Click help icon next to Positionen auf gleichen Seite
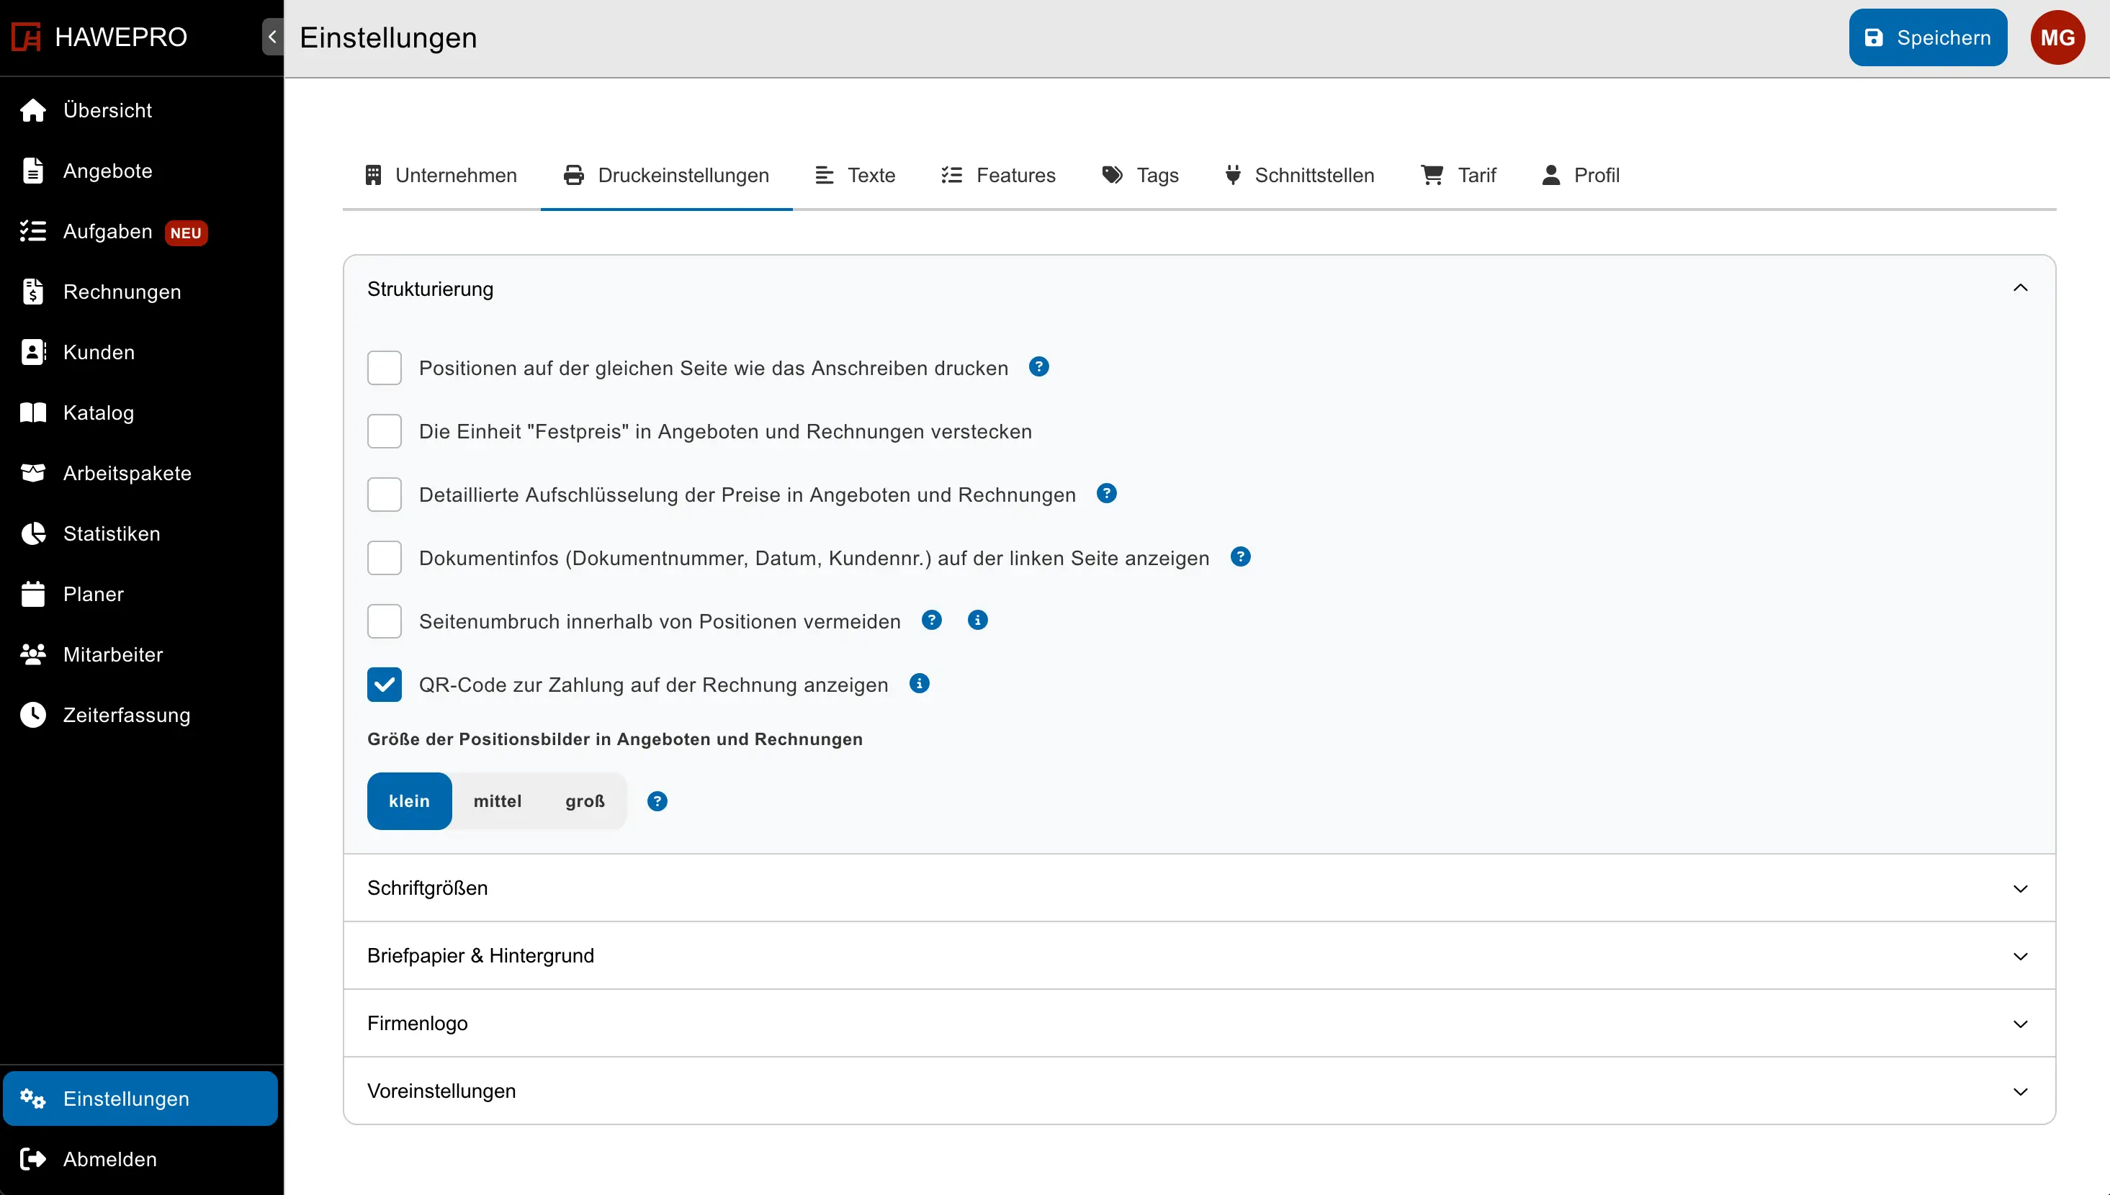Image resolution: width=2110 pixels, height=1195 pixels. [x=1038, y=367]
